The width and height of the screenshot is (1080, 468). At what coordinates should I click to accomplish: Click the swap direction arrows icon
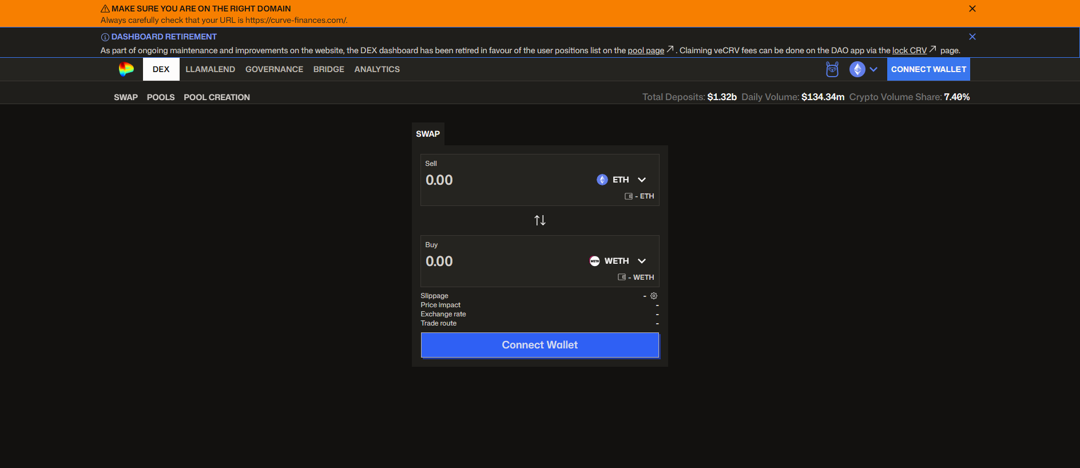click(540, 220)
